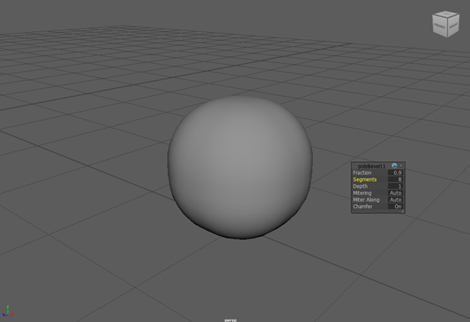Image resolution: width=470 pixels, height=322 pixels.
Task: Toggle the Chamfer On value
Action: click(397, 207)
